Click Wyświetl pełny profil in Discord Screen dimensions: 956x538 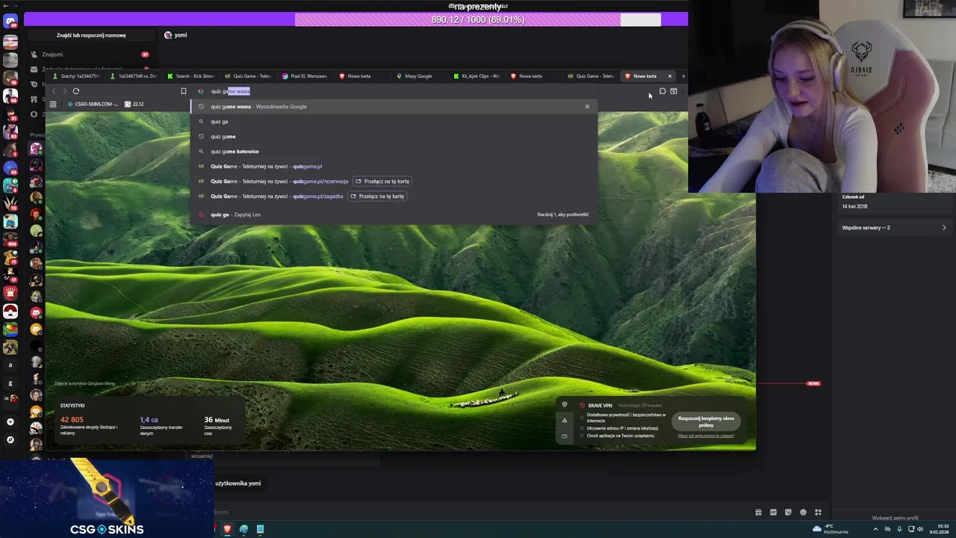click(x=895, y=518)
